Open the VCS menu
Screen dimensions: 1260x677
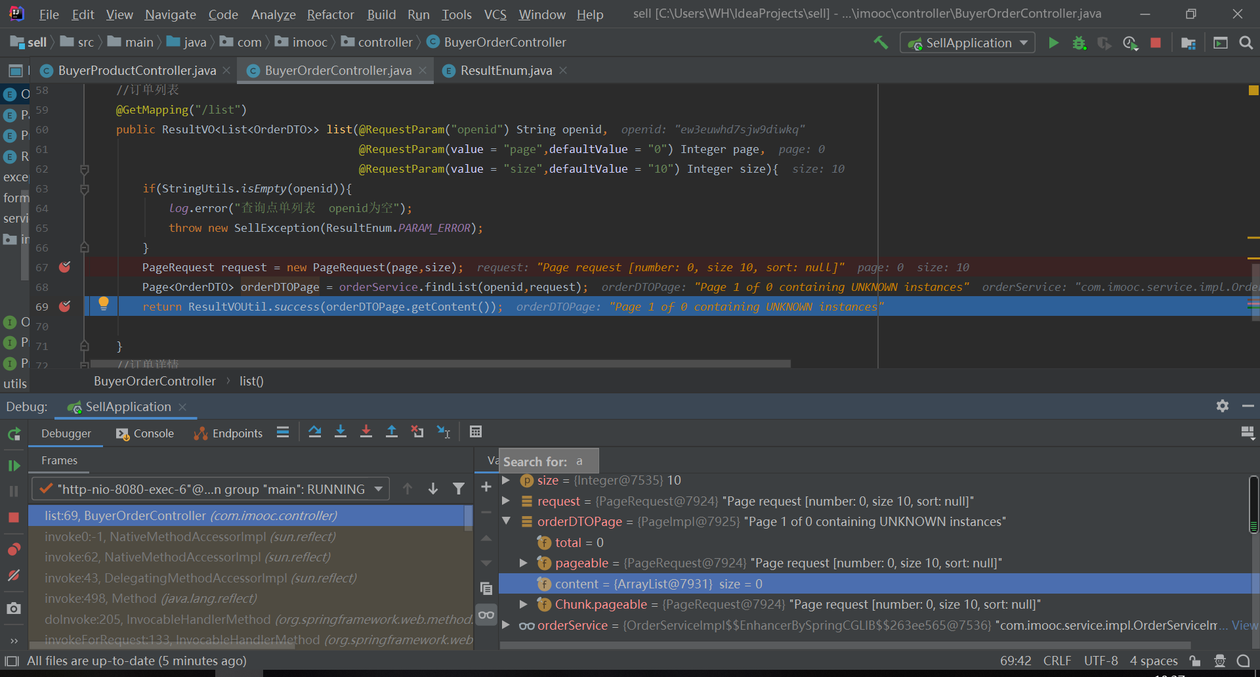[495, 14]
